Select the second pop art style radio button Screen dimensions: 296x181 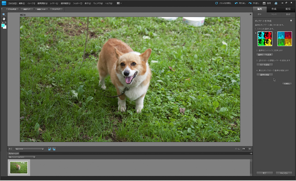pyautogui.click(x=275, y=33)
